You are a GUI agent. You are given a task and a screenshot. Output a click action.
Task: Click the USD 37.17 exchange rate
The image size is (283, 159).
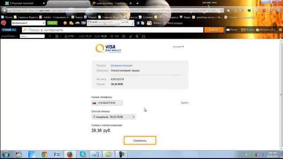click(85, 36)
